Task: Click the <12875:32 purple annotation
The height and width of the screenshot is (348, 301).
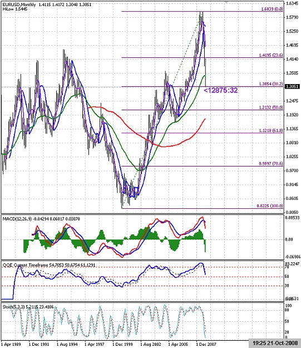Action: tap(220, 90)
